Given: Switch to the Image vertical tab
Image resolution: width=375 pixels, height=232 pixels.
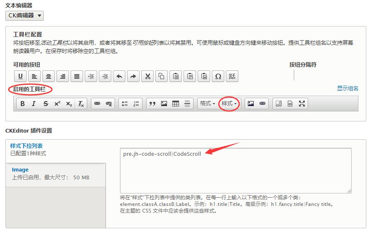Looking at the screenshot, I should tap(56, 175).
